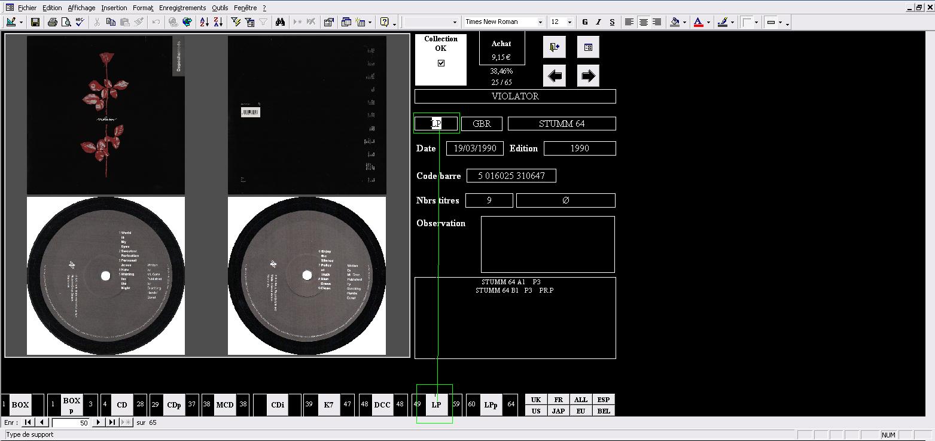This screenshot has height=441, width=935.
Task: Open Print Preview icon
Action: (x=66, y=22)
